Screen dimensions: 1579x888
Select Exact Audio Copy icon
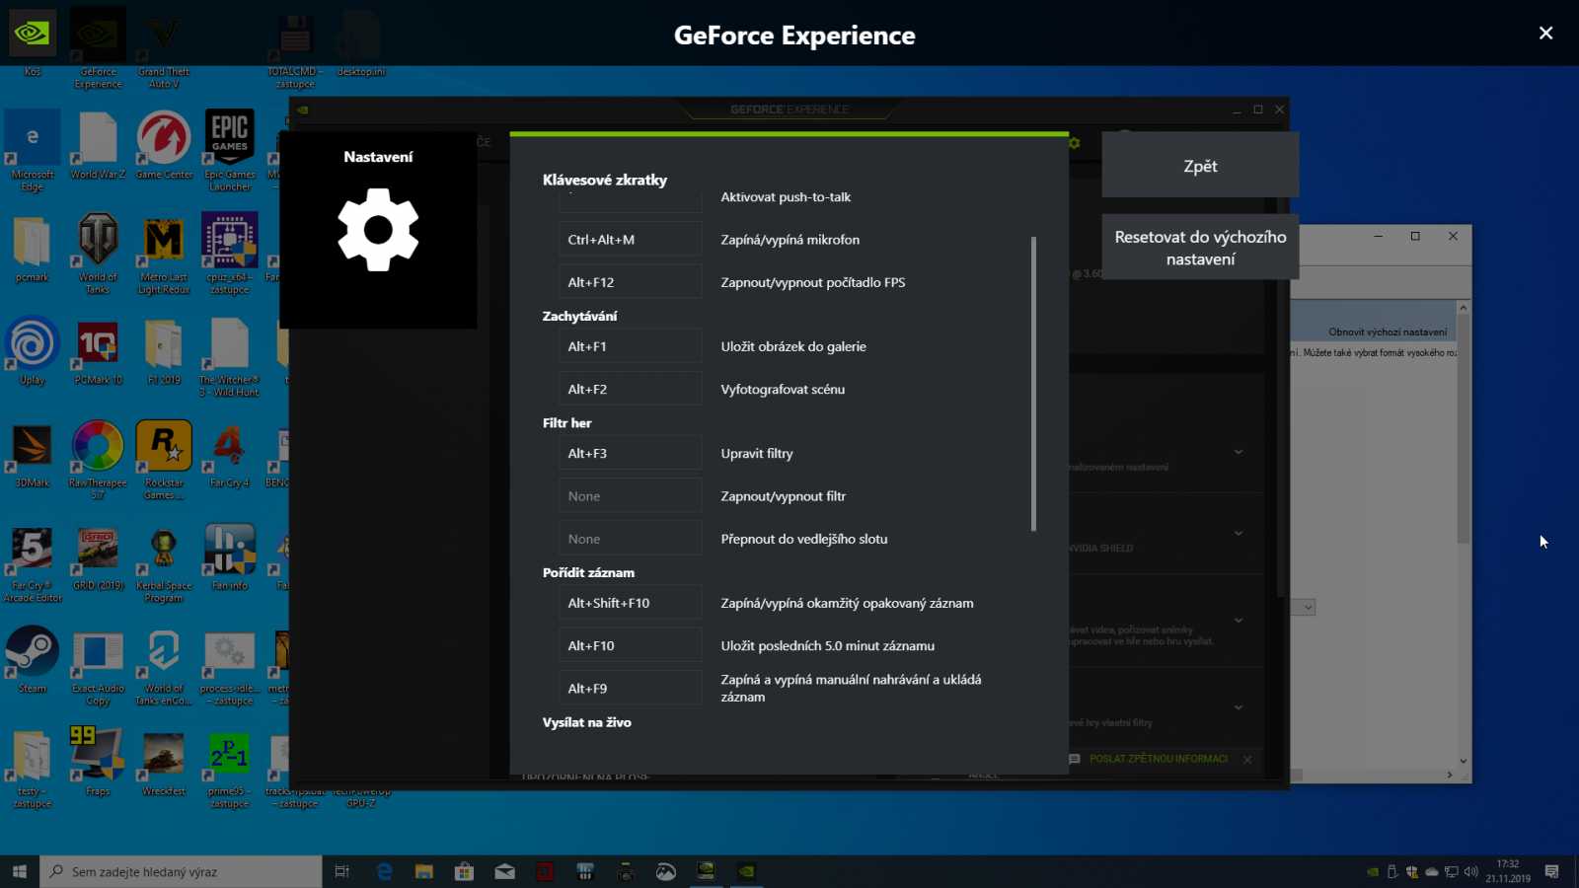click(x=98, y=666)
